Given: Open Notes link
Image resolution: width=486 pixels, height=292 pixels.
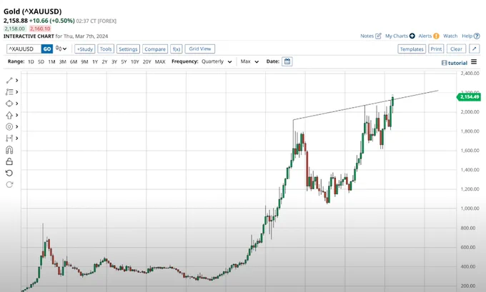Looking at the screenshot, I should coord(371,36).
